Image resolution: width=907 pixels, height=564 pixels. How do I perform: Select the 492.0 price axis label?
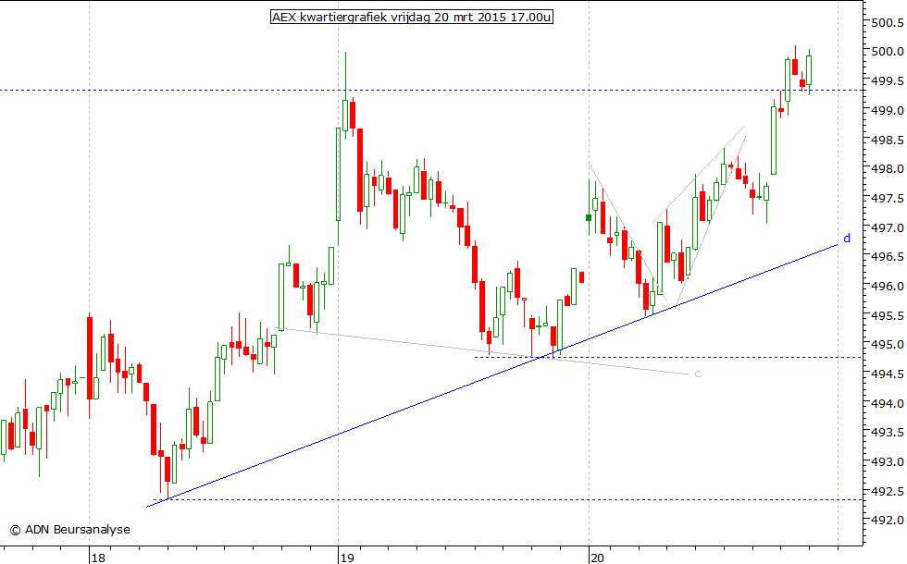click(888, 520)
